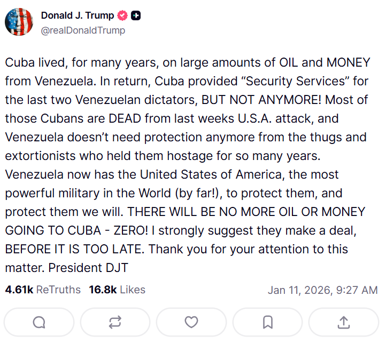Screen dimensions: 386x352
Task: View the 16.8k Likes list
Action: pyautogui.click(x=117, y=290)
